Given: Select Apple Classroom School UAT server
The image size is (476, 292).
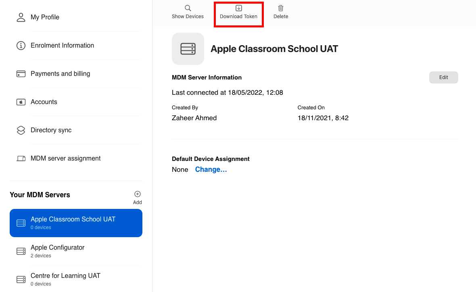Looking at the screenshot, I should click(76, 223).
